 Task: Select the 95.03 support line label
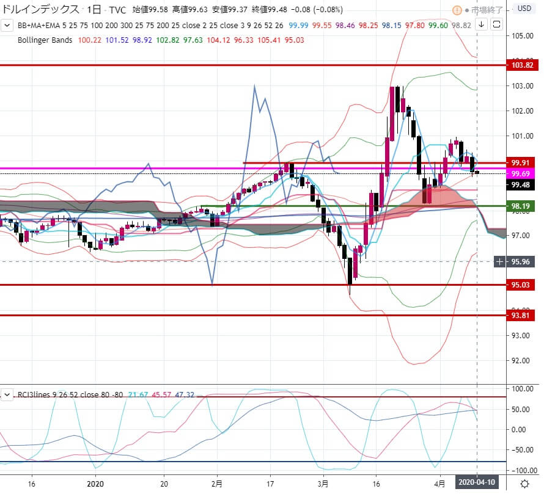click(520, 285)
